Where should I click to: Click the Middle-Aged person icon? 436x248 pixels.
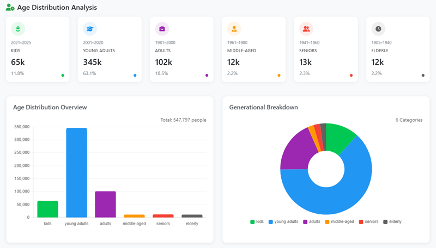pyautogui.click(x=234, y=29)
